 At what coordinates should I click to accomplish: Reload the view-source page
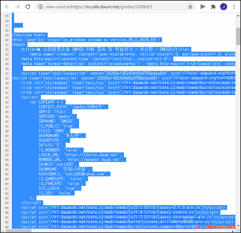pyautogui.click(x=28, y=7)
